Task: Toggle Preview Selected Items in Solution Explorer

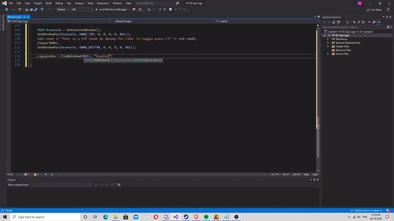Action: pyautogui.click(x=379, y=22)
